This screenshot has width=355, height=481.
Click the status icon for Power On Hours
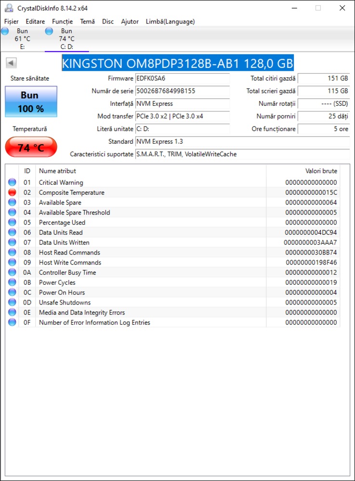click(13, 292)
